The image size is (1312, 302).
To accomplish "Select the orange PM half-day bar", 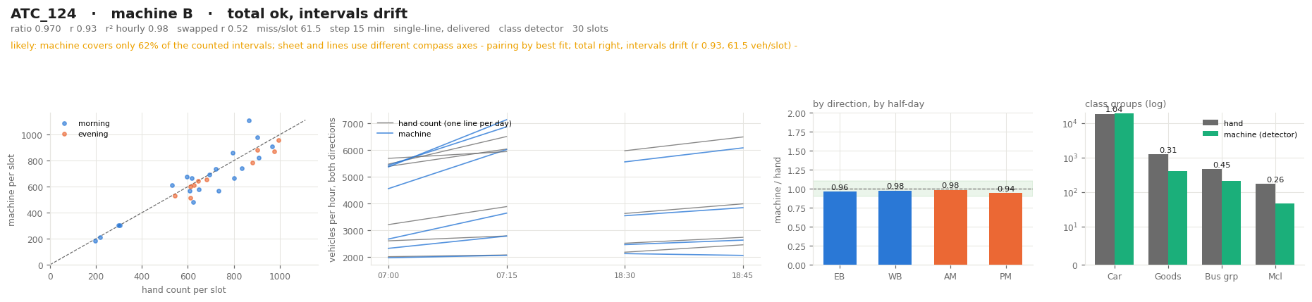I will (1006, 229).
